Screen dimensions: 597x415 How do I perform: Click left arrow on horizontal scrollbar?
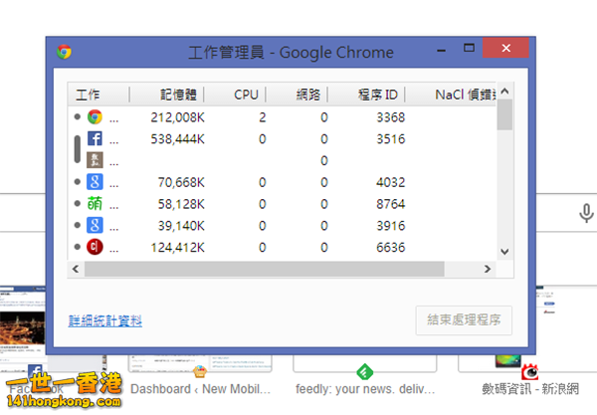point(76,269)
